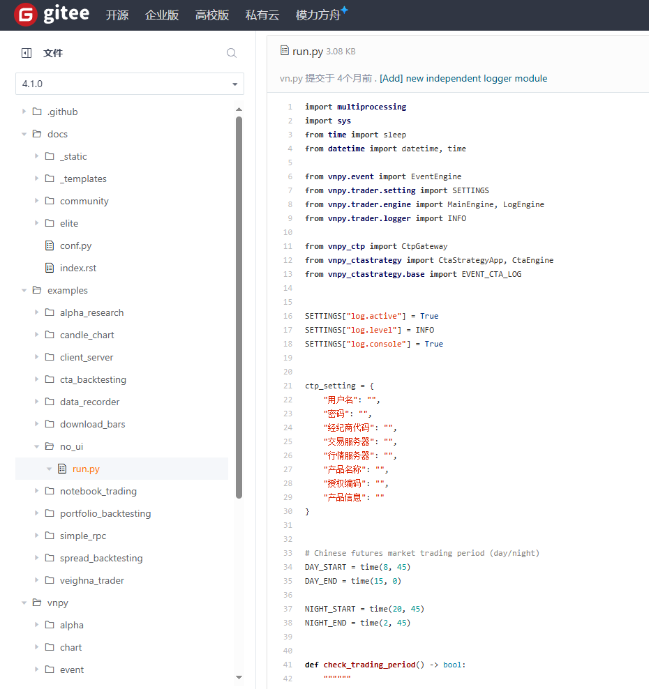Viewport: 649px width, 689px height.
Task: Click the file tree scroll down arrow
Action: [x=239, y=677]
